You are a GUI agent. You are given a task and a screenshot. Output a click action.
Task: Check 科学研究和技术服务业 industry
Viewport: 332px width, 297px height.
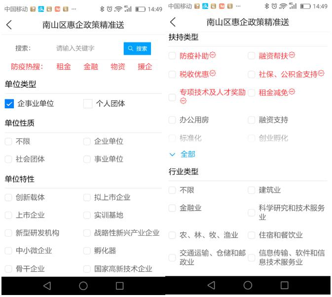click(251, 212)
